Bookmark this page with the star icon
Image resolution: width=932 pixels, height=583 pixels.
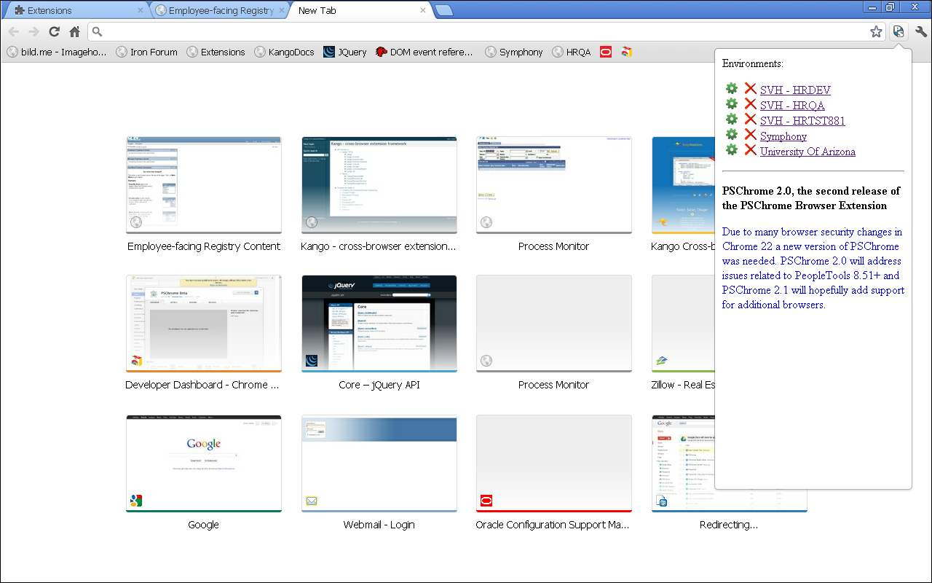tap(876, 31)
